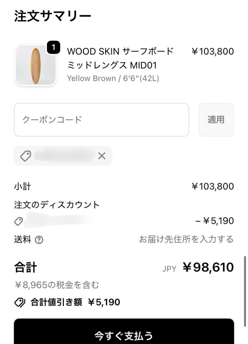Click the 注文サマリー heading

pos(52,16)
